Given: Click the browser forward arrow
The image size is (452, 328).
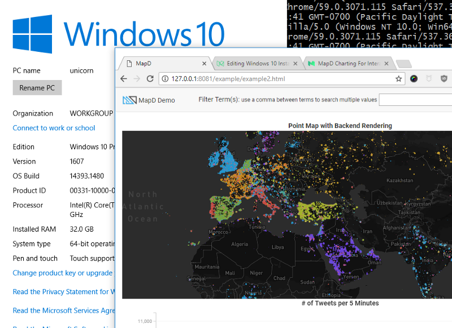Looking at the screenshot, I should (x=137, y=79).
